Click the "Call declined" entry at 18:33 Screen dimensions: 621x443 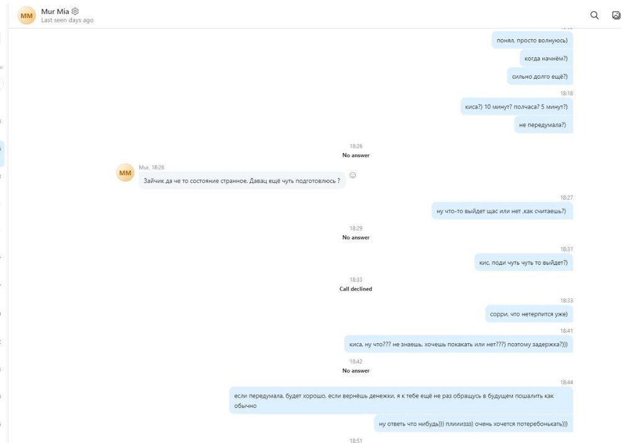click(356, 289)
